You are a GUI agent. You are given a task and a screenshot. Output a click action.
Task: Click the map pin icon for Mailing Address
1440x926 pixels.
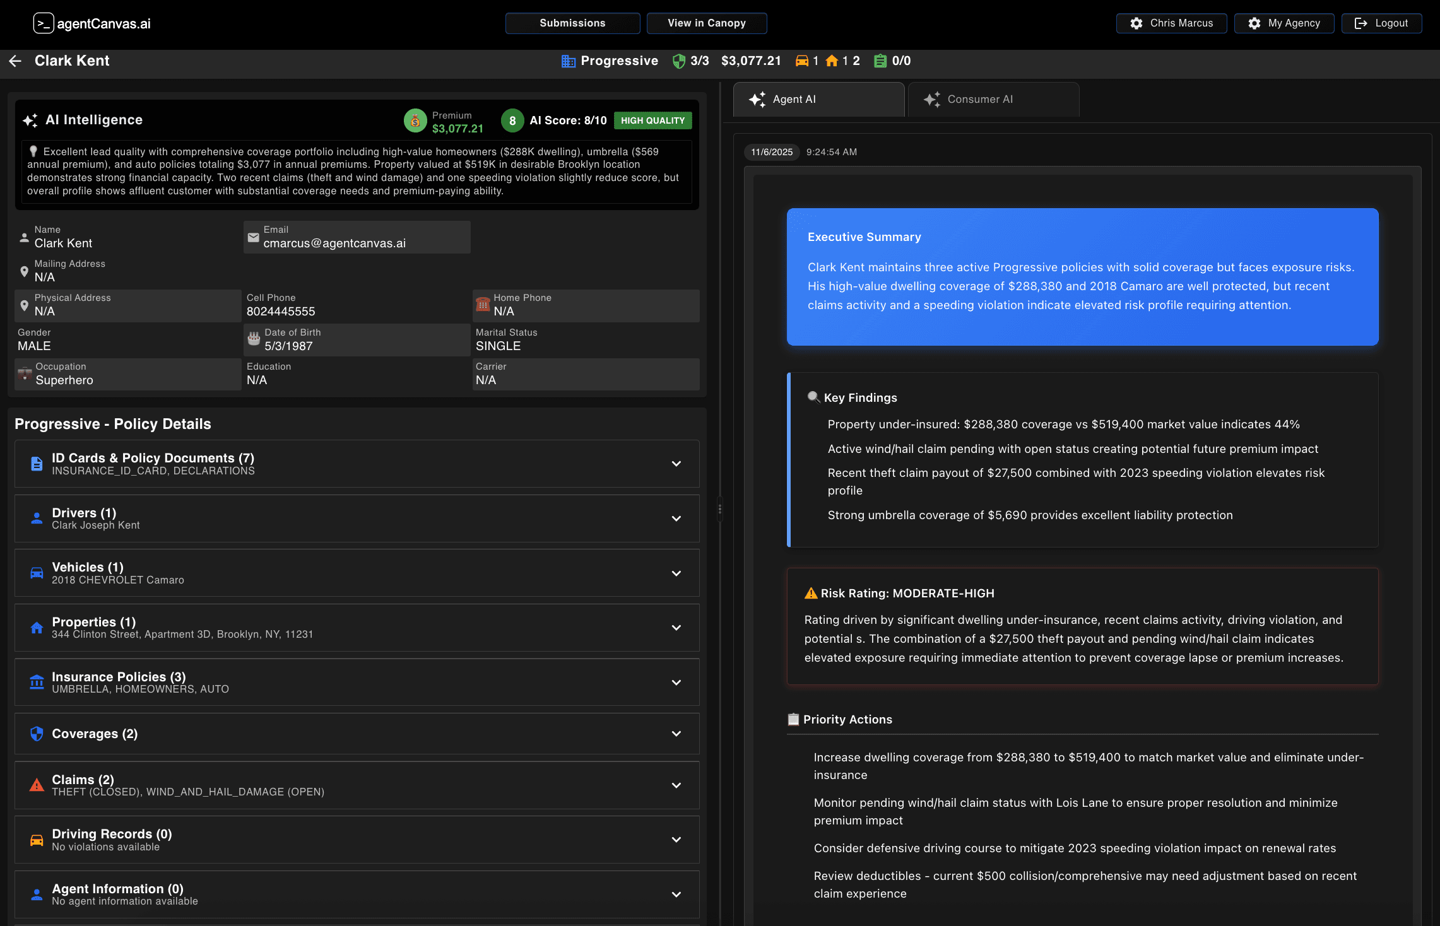[24, 271]
